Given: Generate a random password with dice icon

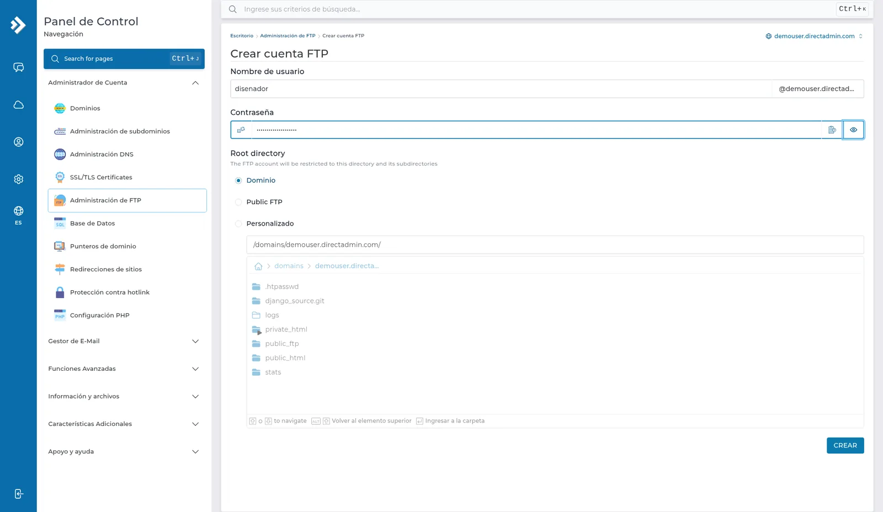Looking at the screenshot, I should coord(241,130).
